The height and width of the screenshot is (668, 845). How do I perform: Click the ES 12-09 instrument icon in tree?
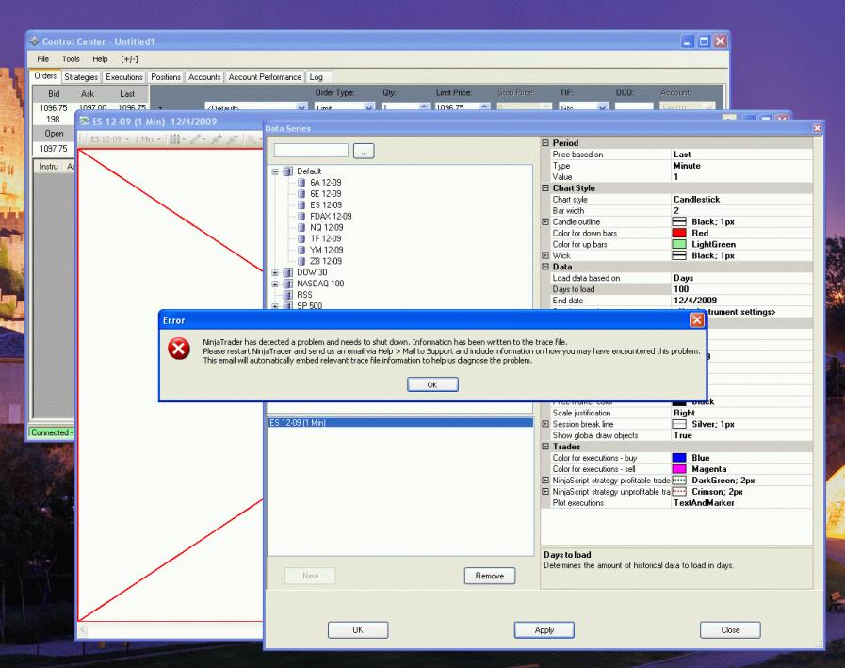coord(301,205)
